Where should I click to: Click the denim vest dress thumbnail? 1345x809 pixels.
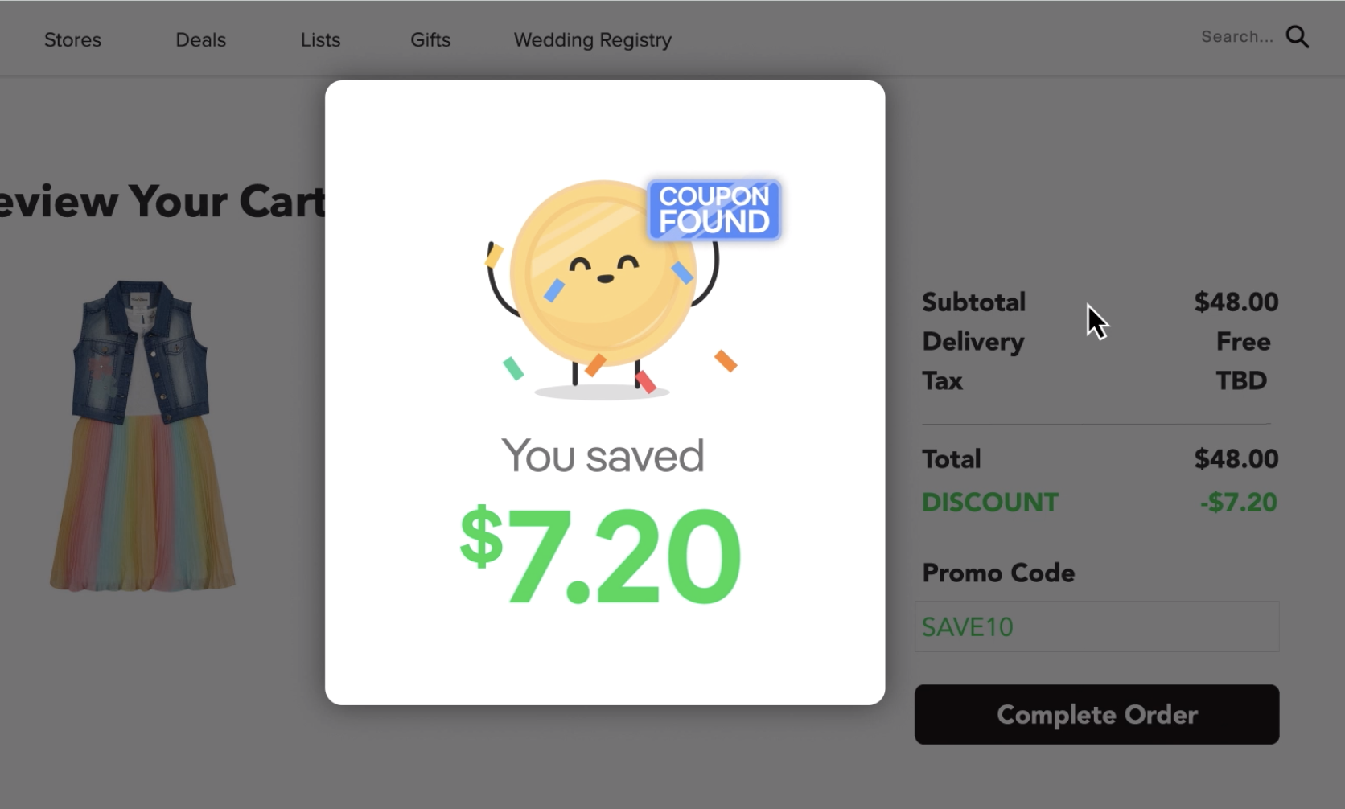(142, 435)
